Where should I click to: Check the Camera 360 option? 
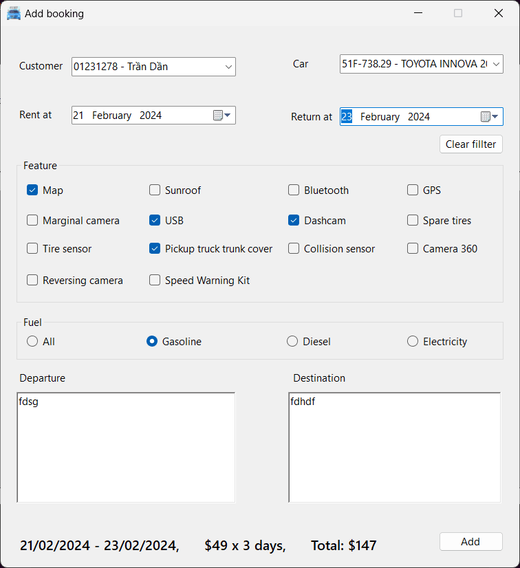click(x=413, y=249)
